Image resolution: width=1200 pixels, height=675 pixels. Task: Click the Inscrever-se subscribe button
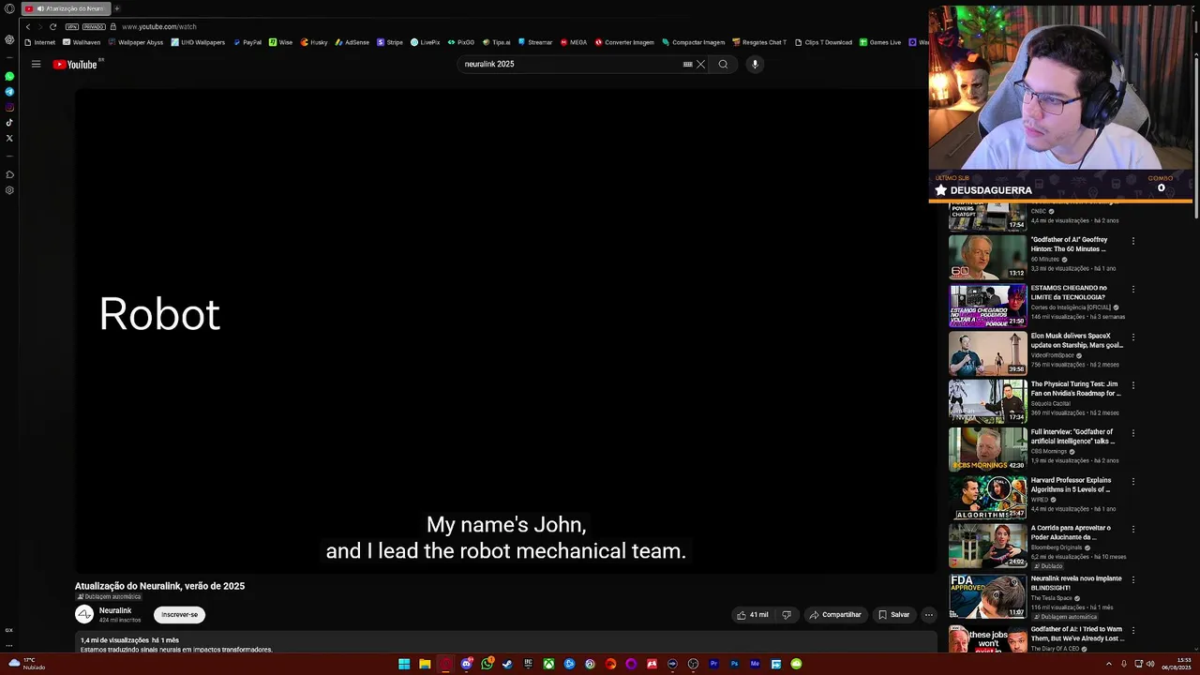click(x=179, y=614)
